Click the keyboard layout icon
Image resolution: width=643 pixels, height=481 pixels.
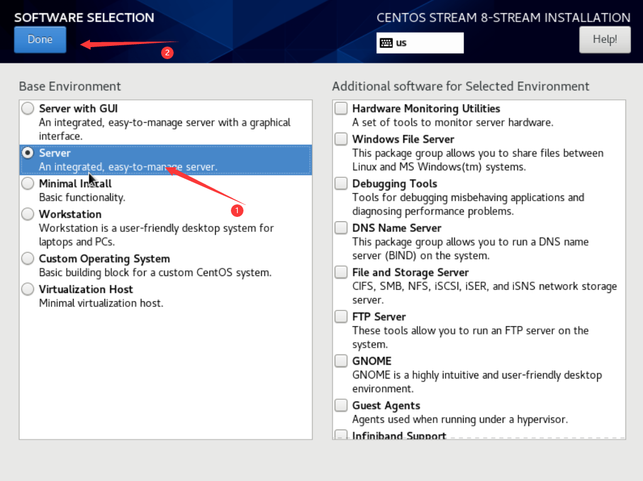click(x=386, y=43)
